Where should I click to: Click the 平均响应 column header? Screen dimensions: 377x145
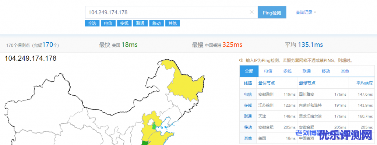(x=364, y=83)
